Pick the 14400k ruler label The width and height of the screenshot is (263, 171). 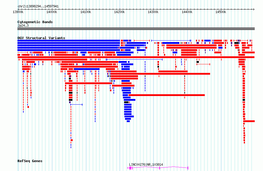pos(187,12)
